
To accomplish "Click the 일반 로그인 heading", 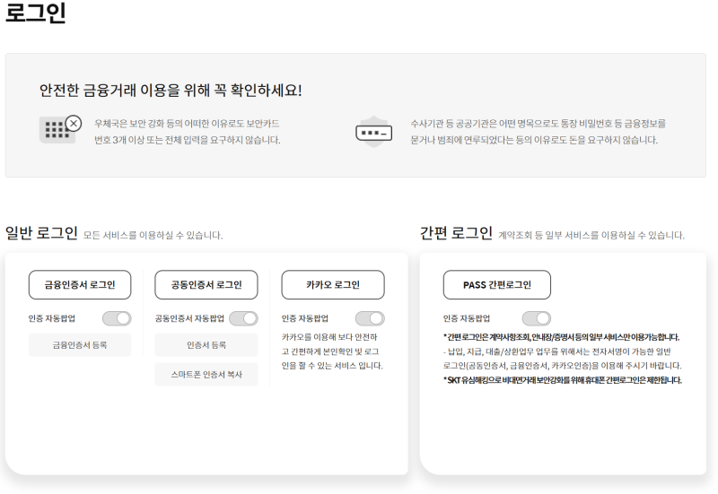I will 41,233.
